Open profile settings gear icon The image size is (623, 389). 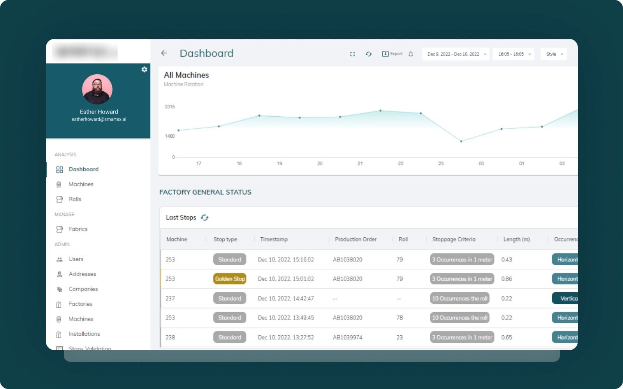tap(144, 69)
